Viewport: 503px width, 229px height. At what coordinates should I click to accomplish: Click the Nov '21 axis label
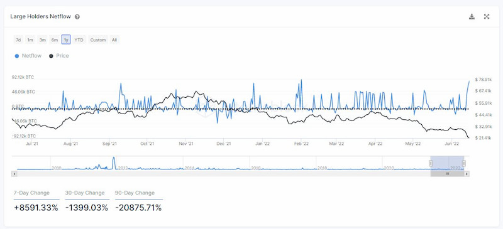click(x=186, y=144)
